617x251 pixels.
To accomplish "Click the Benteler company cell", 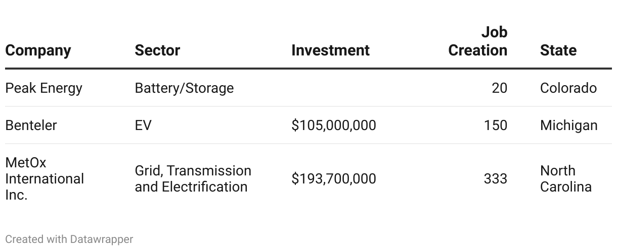I will 31,125.
